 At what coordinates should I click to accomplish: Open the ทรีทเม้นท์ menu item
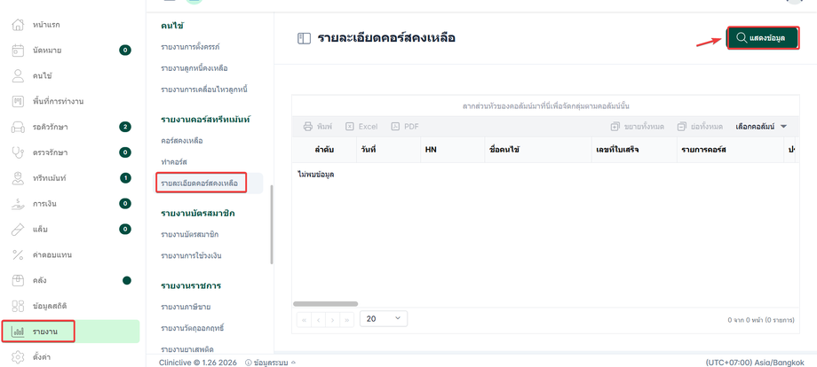point(71,178)
